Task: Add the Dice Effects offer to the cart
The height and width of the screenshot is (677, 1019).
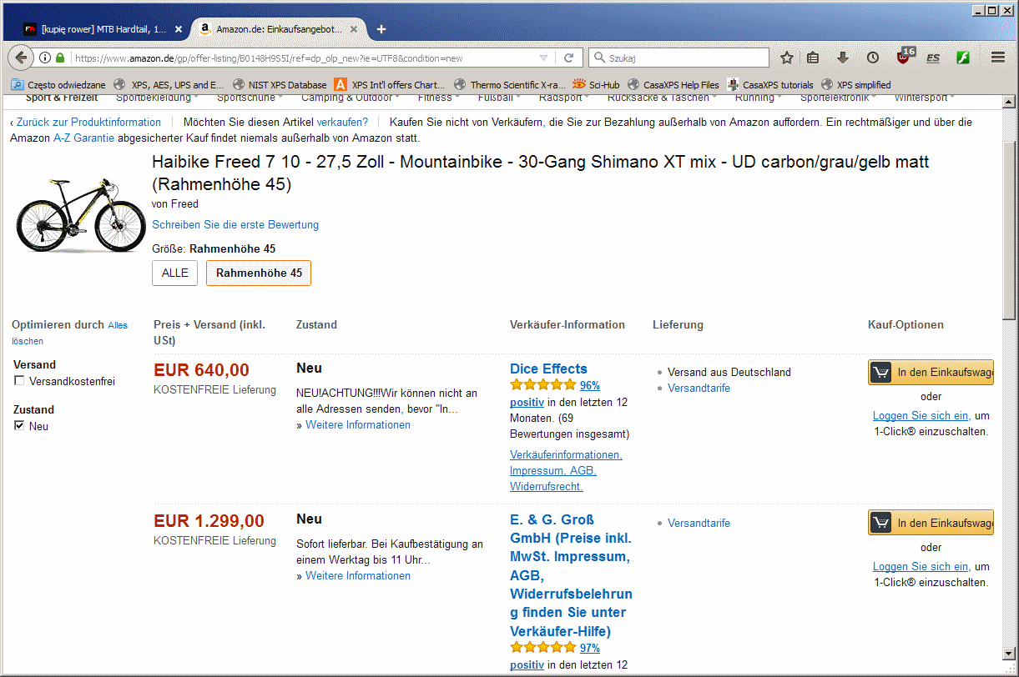Action: (x=931, y=373)
